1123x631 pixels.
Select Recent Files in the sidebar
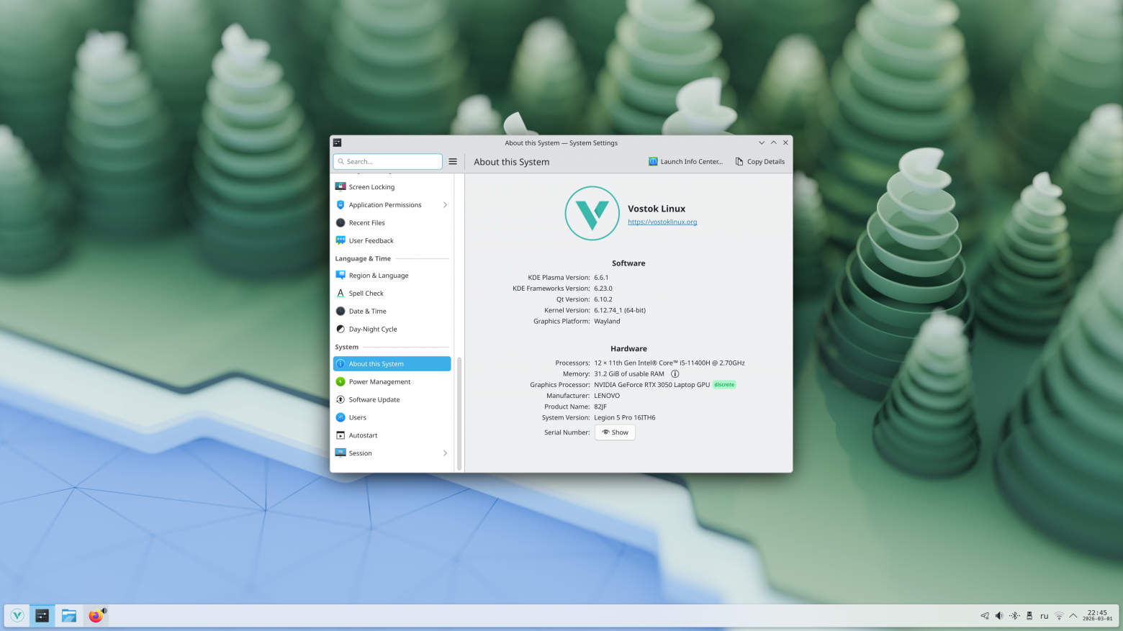pyautogui.click(x=368, y=222)
